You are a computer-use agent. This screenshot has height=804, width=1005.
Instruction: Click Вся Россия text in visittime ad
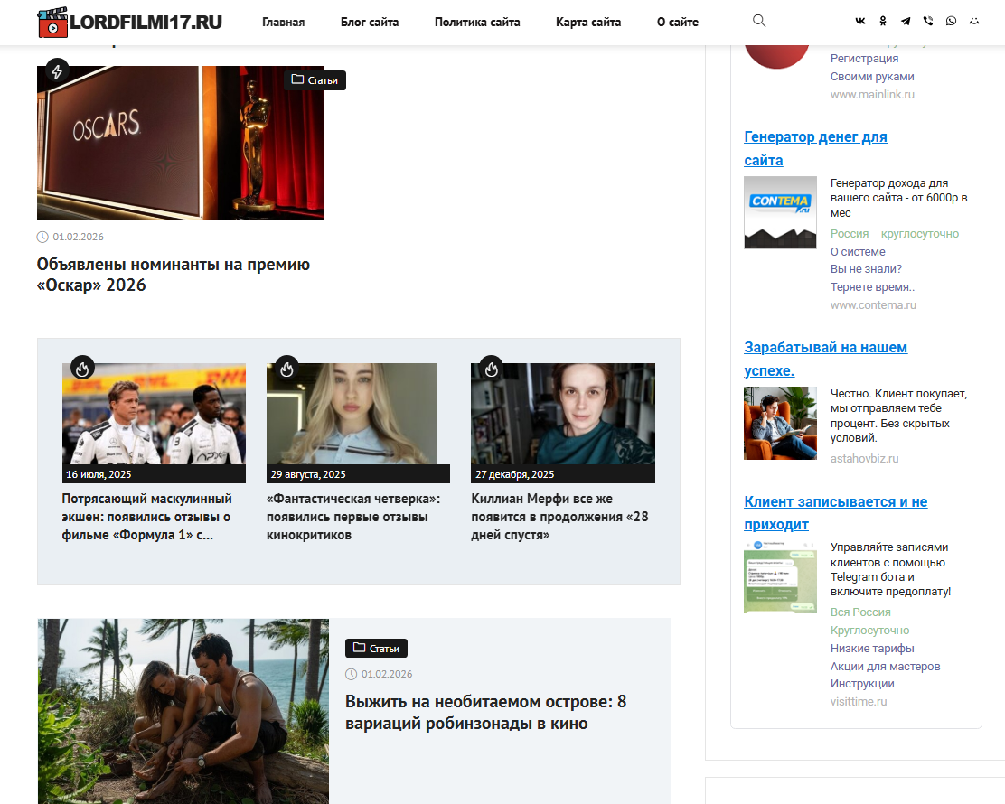(x=860, y=612)
